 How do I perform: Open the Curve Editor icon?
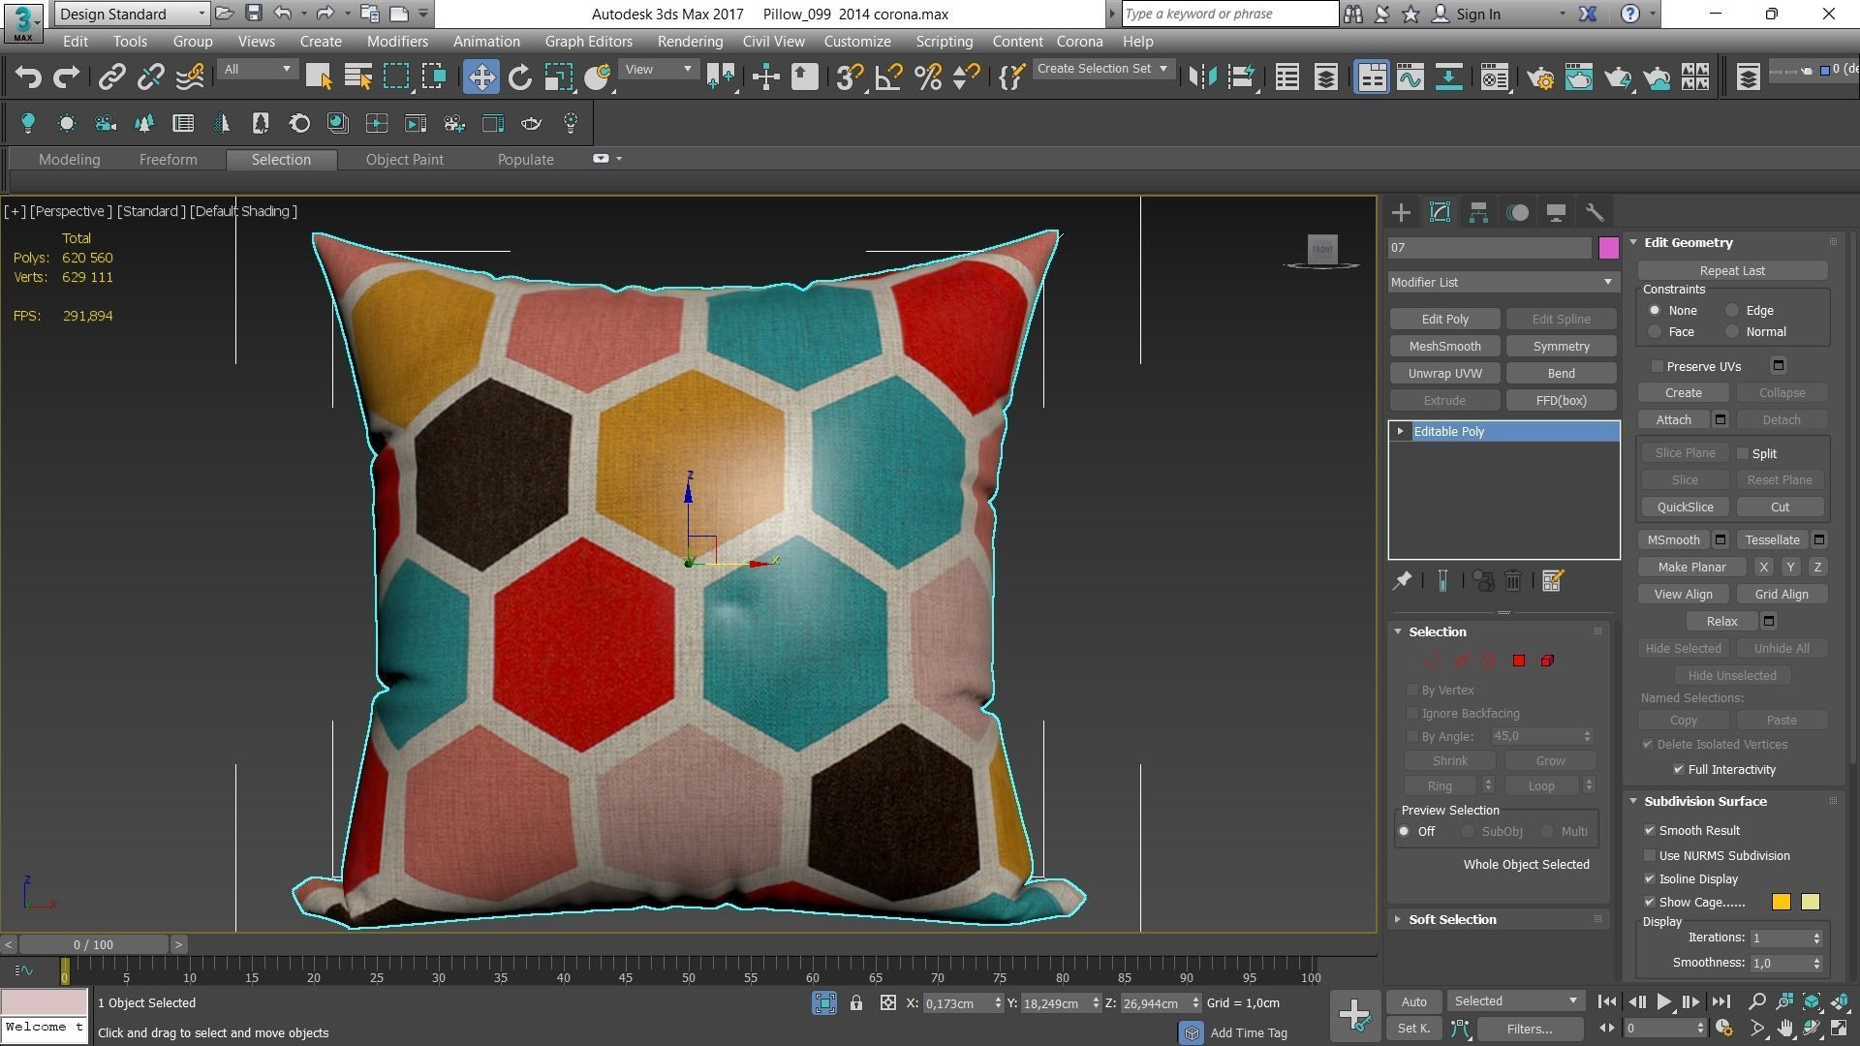click(x=1410, y=77)
